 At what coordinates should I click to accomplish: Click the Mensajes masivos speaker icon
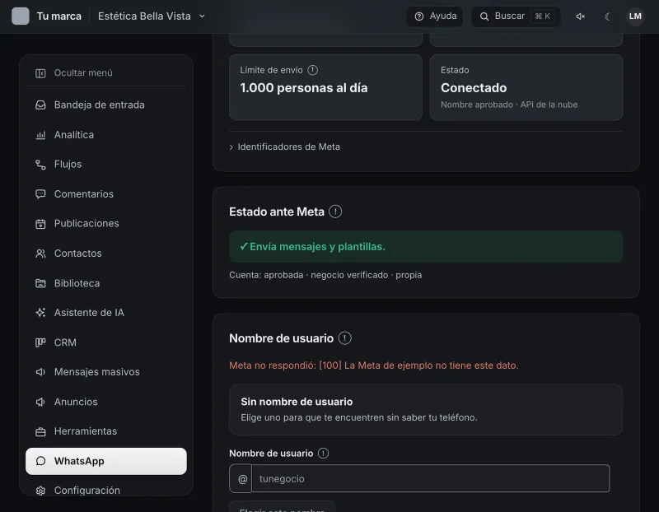pos(40,372)
